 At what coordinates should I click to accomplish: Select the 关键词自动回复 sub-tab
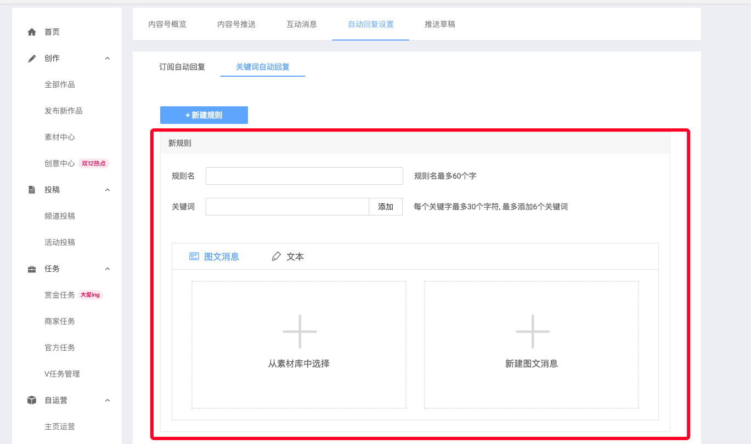click(x=263, y=67)
